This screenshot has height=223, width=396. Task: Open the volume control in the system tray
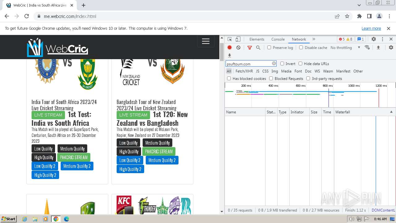[352, 219]
